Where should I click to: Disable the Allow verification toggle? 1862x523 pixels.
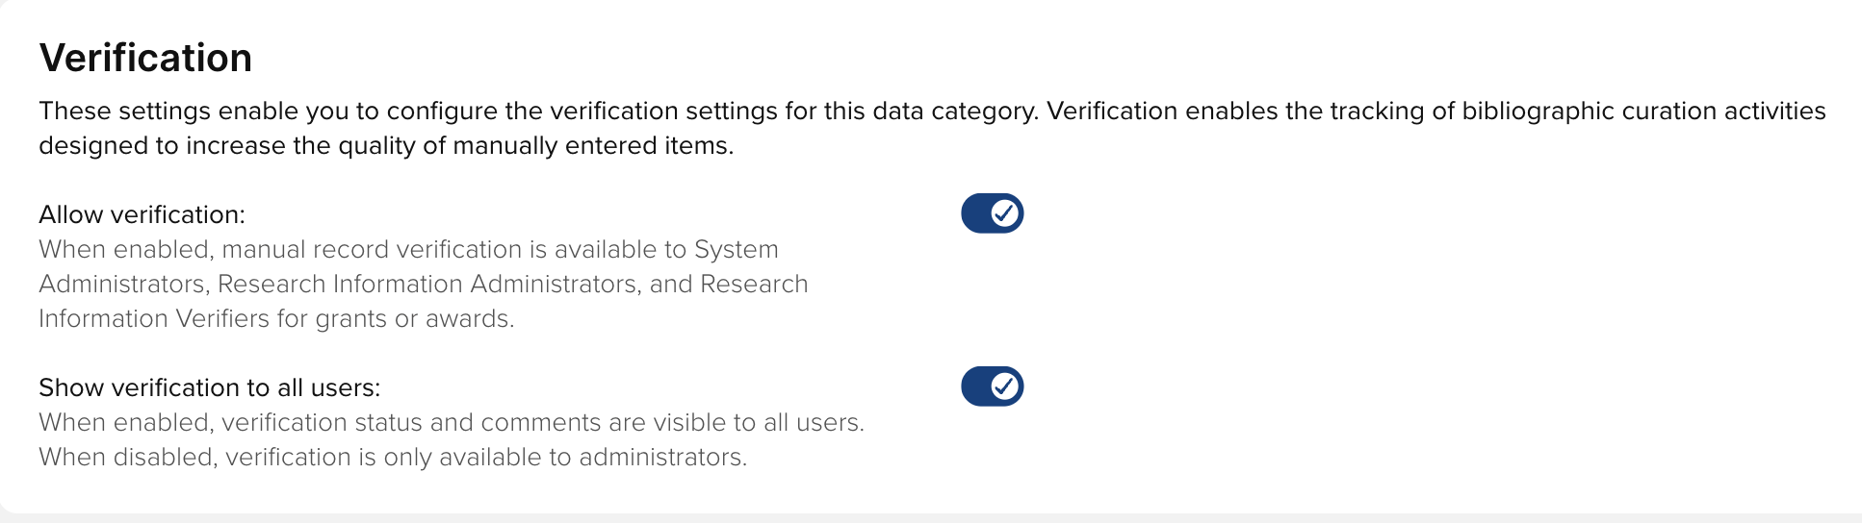click(992, 213)
